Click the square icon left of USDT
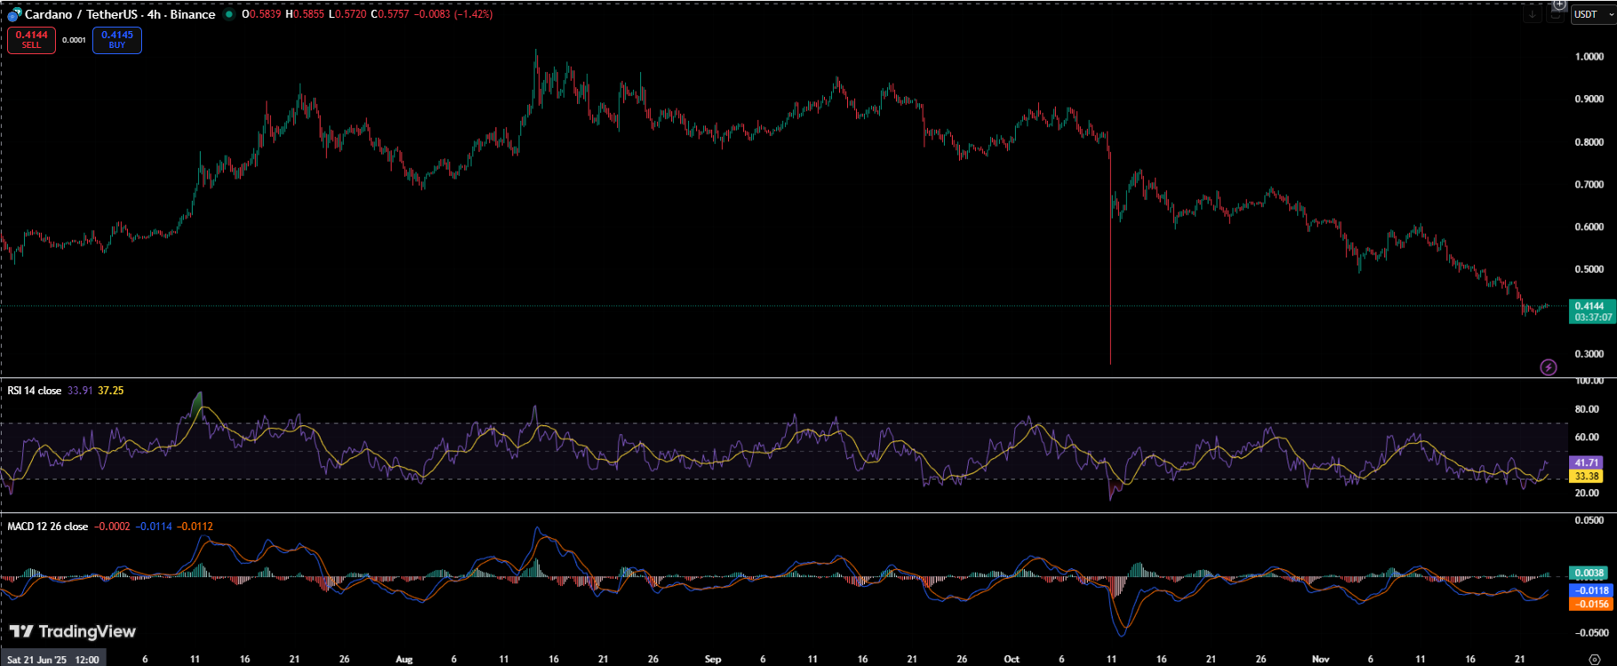 click(x=1556, y=15)
